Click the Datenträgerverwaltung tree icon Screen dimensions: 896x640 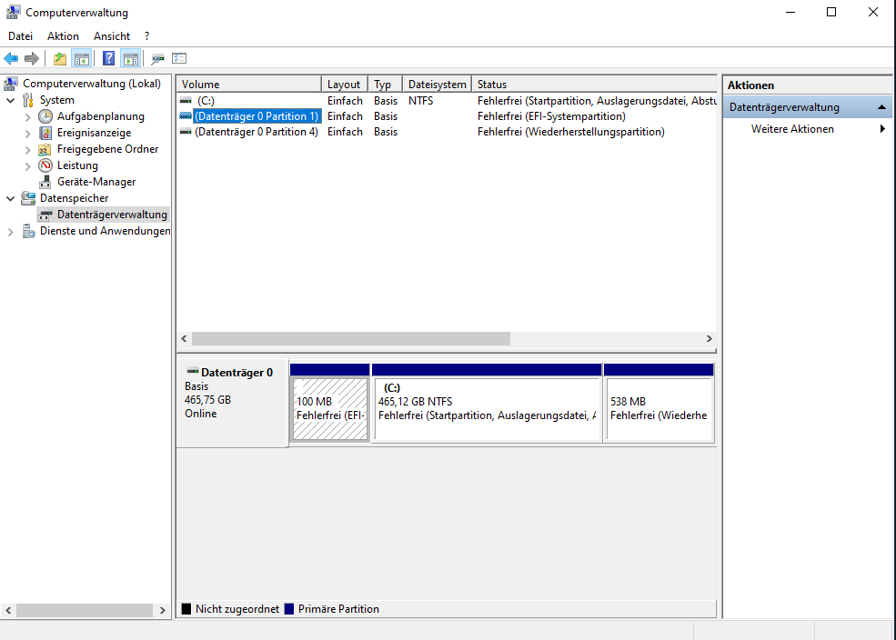pos(45,215)
